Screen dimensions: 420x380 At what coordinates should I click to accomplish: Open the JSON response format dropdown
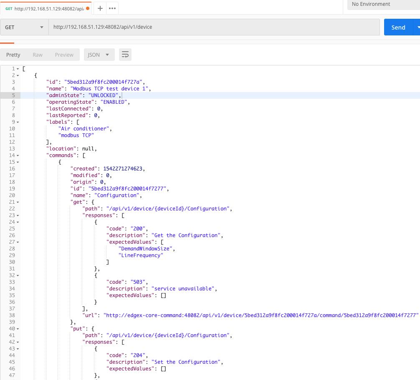click(x=99, y=55)
